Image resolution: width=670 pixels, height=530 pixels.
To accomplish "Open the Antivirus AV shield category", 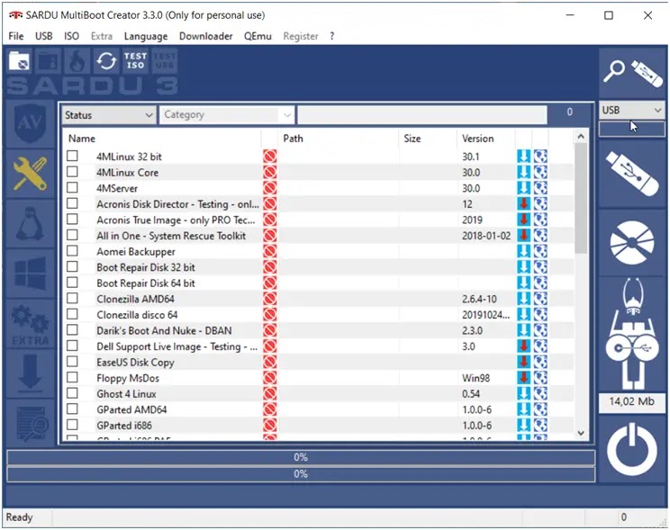I will point(30,123).
